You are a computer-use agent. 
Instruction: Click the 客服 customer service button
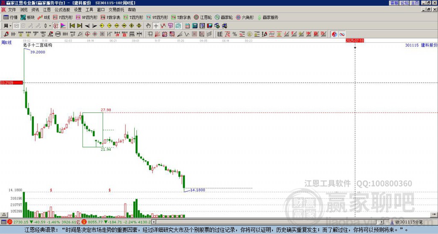[x=394, y=3]
